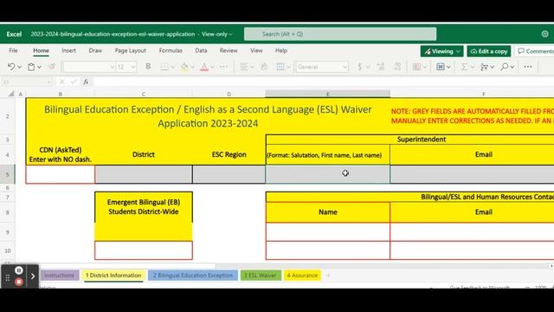This screenshot has width=554, height=312.
Task: Click the Paste clipboard icon
Action: (31, 67)
